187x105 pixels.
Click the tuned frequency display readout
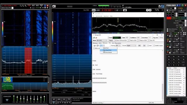click(x=107, y=10)
